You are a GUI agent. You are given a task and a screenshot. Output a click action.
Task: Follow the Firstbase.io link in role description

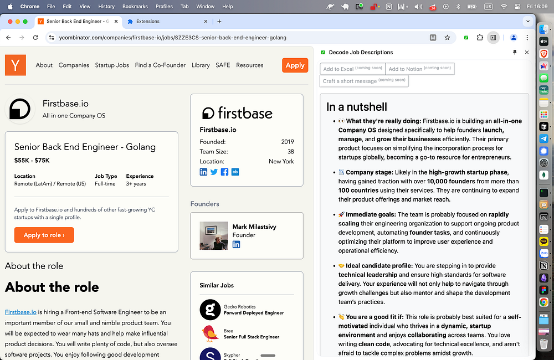(x=20, y=312)
